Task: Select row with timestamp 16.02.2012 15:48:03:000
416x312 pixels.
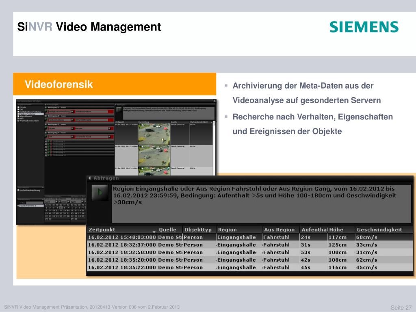Action: pyautogui.click(x=250, y=237)
